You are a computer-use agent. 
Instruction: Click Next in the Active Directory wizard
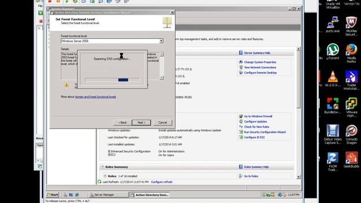[x=142, y=122]
